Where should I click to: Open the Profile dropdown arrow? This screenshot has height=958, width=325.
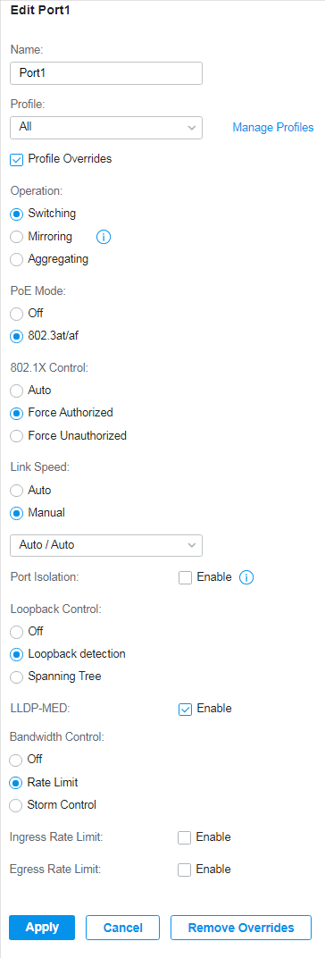192,128
